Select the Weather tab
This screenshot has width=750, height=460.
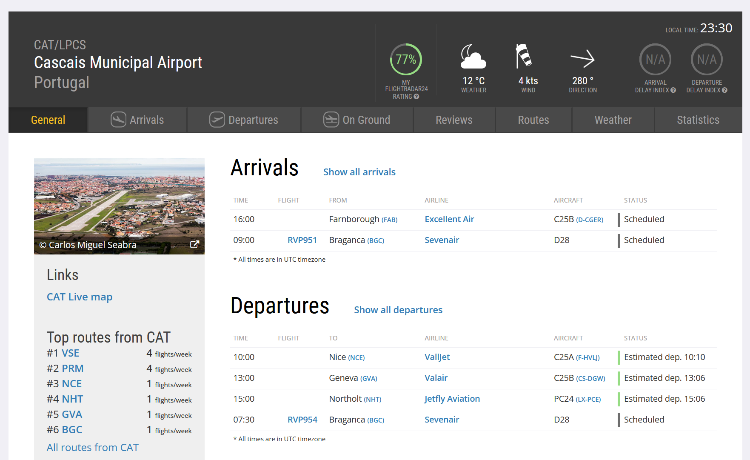[x=613, y=120]
